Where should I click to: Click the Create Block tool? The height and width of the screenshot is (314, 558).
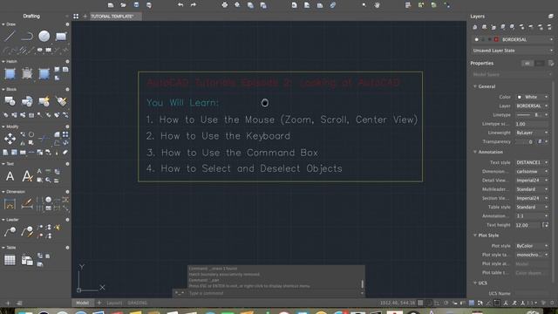tap(27, 101)
